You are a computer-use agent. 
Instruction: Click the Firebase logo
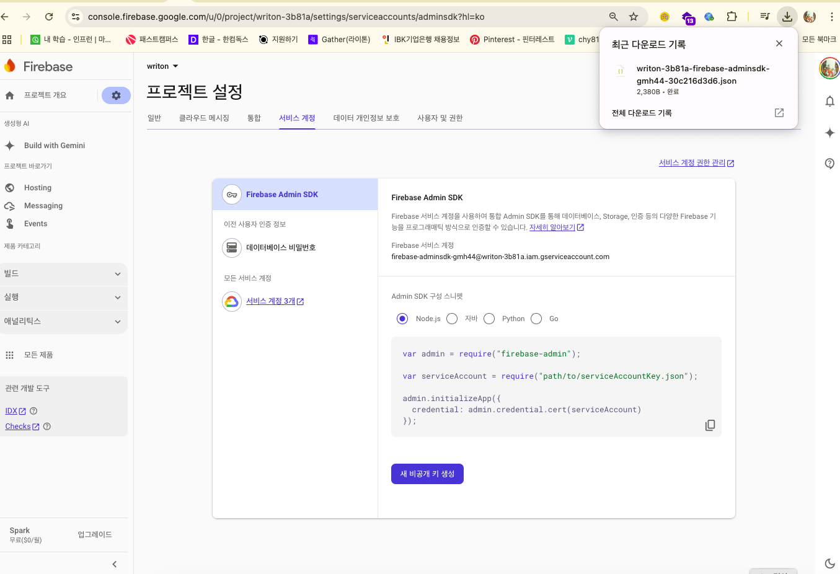click(38, 66)
